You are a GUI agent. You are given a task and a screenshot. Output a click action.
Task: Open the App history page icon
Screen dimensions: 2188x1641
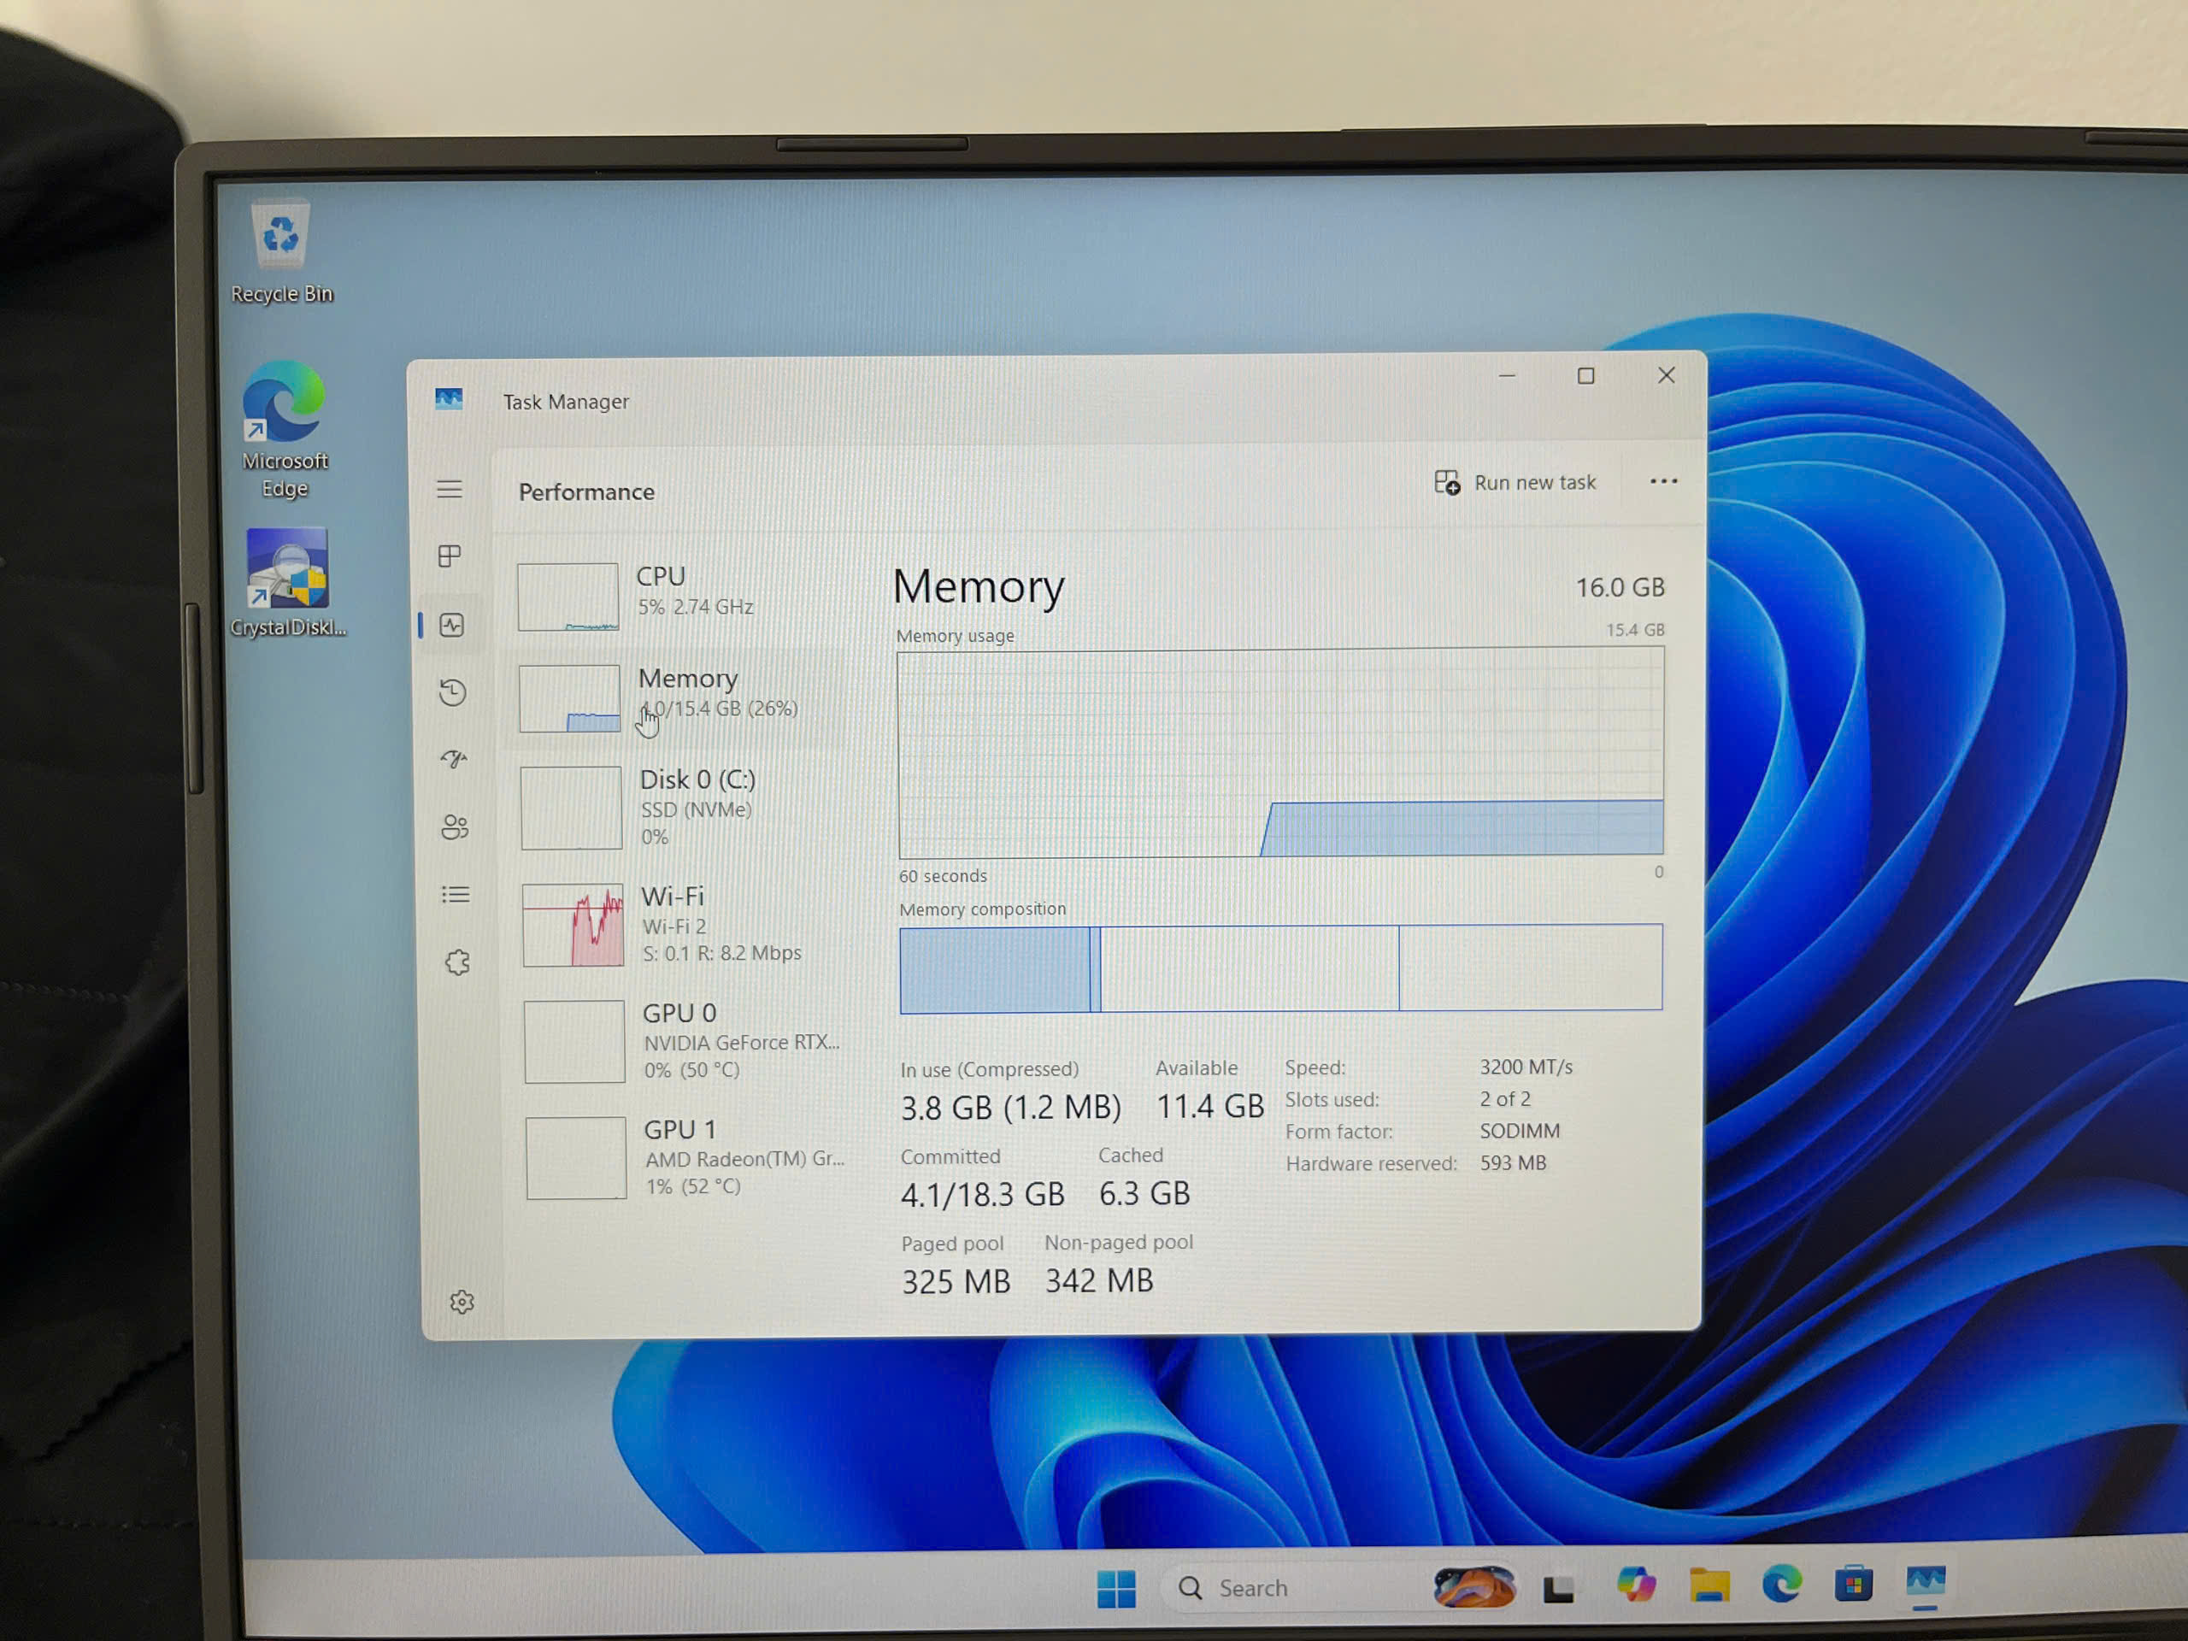(x=453, y=692)
